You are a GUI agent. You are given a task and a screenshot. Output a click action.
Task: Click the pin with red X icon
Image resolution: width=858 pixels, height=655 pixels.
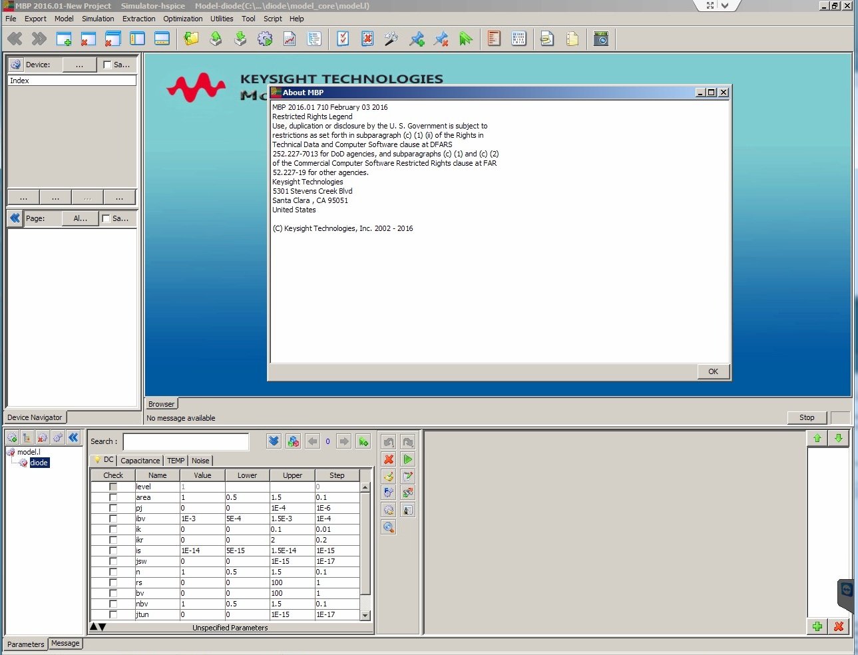(441, 39)
